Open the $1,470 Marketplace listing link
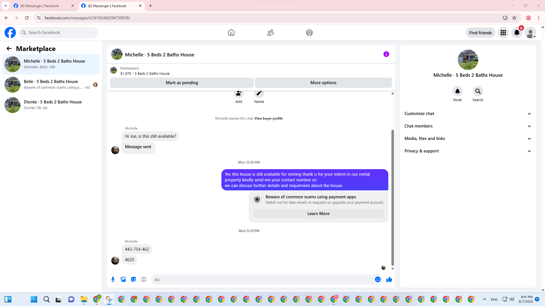 coord(145,73)
